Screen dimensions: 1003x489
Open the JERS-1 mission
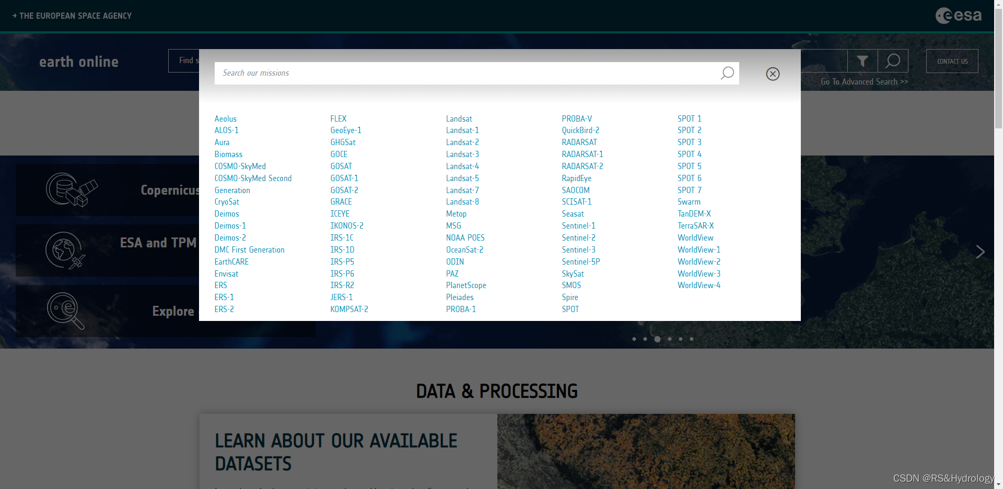click(x=342, y=297)
